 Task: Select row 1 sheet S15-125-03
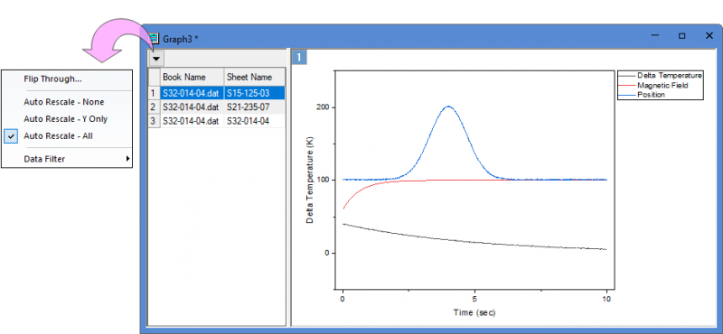pyautogui.click(x=255, y=93)
